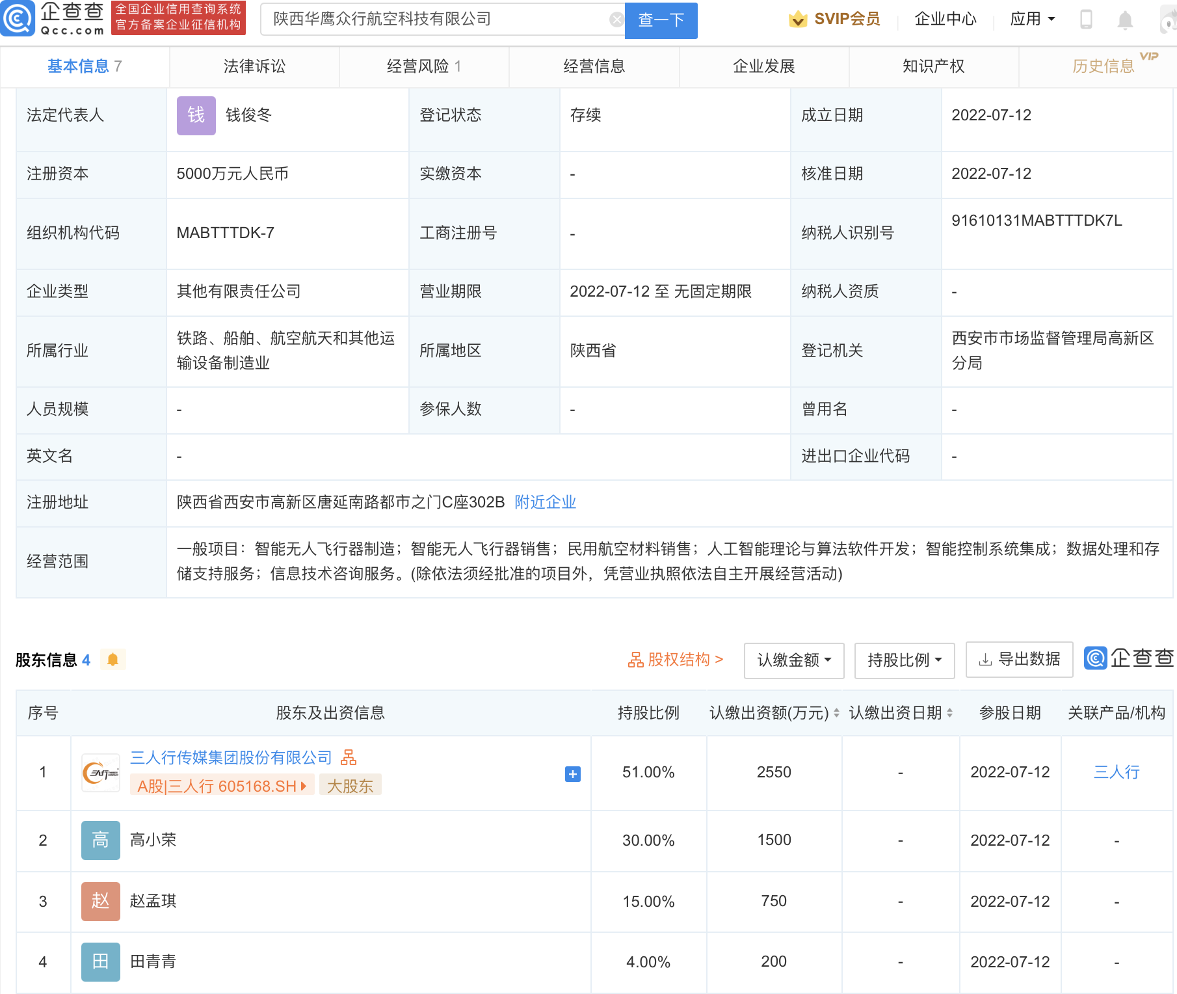Clear the search box using the x icon

coord(616,19)
